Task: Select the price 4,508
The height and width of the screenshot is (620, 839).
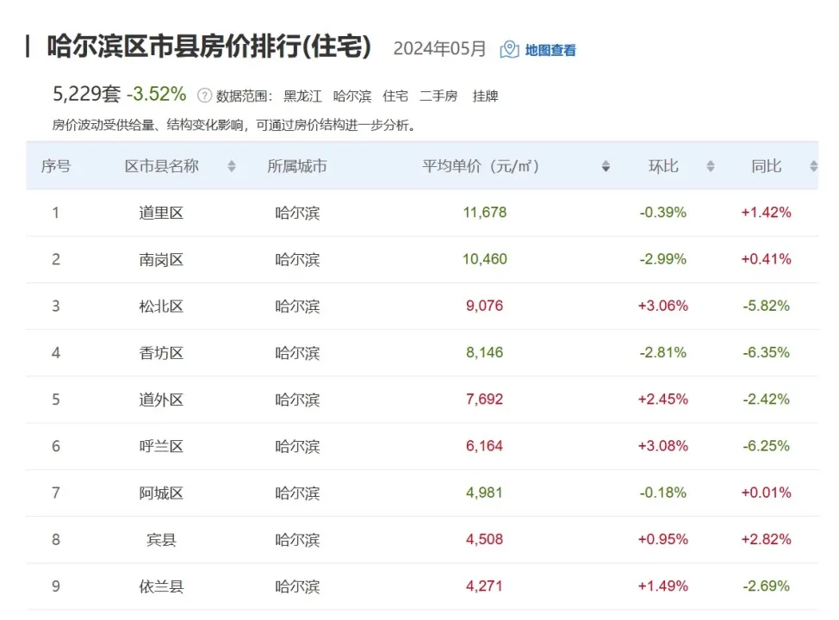Action: tap(485, 539)
